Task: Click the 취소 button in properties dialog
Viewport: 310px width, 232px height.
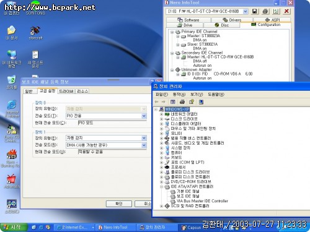Action: coord(143,204)
